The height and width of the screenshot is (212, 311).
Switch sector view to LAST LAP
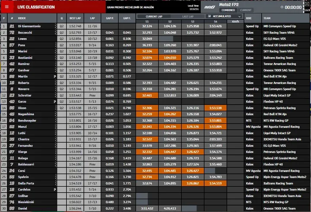coord(187,16)
